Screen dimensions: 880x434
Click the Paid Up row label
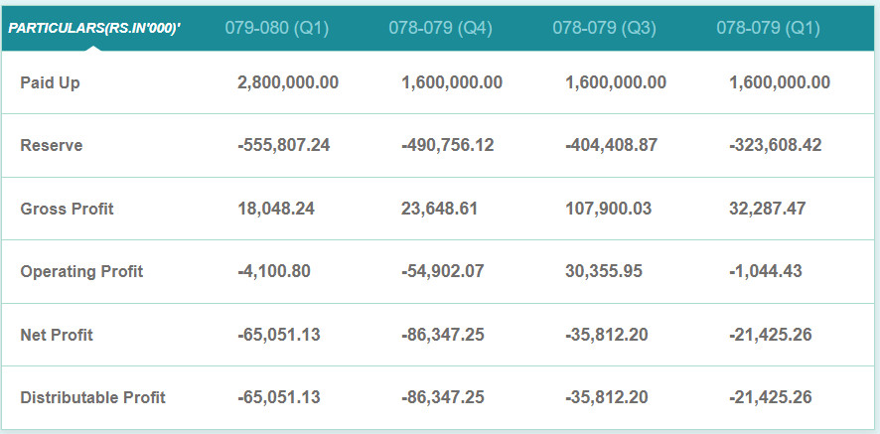(50, 82)
